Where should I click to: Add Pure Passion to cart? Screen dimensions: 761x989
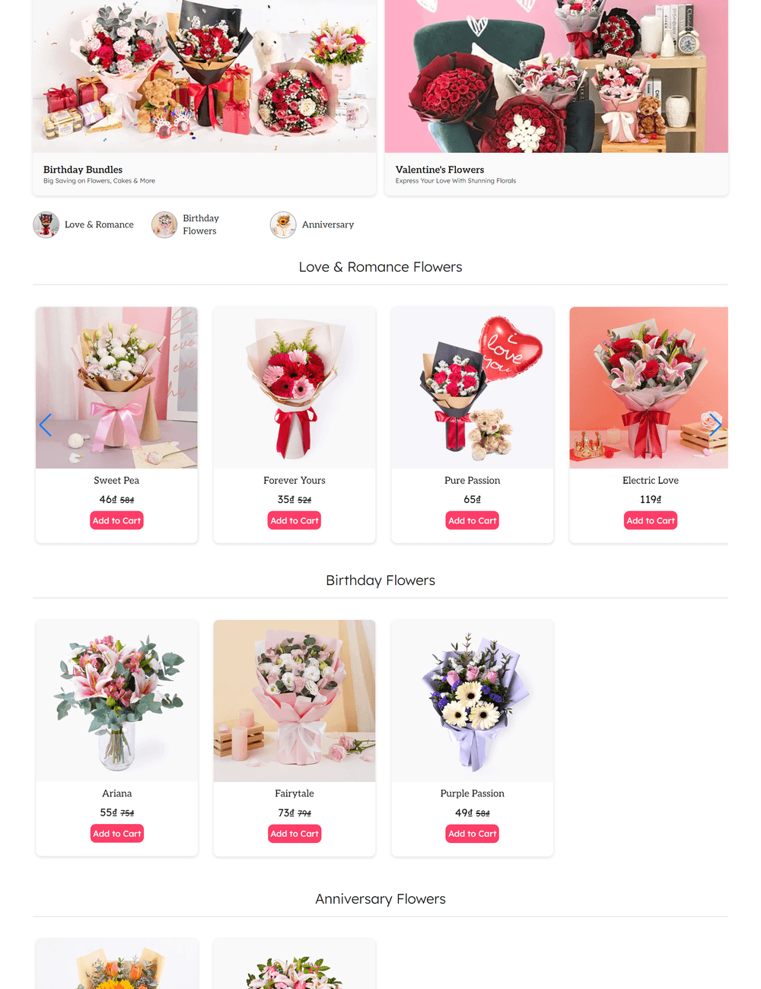click(x=473, y=520)
